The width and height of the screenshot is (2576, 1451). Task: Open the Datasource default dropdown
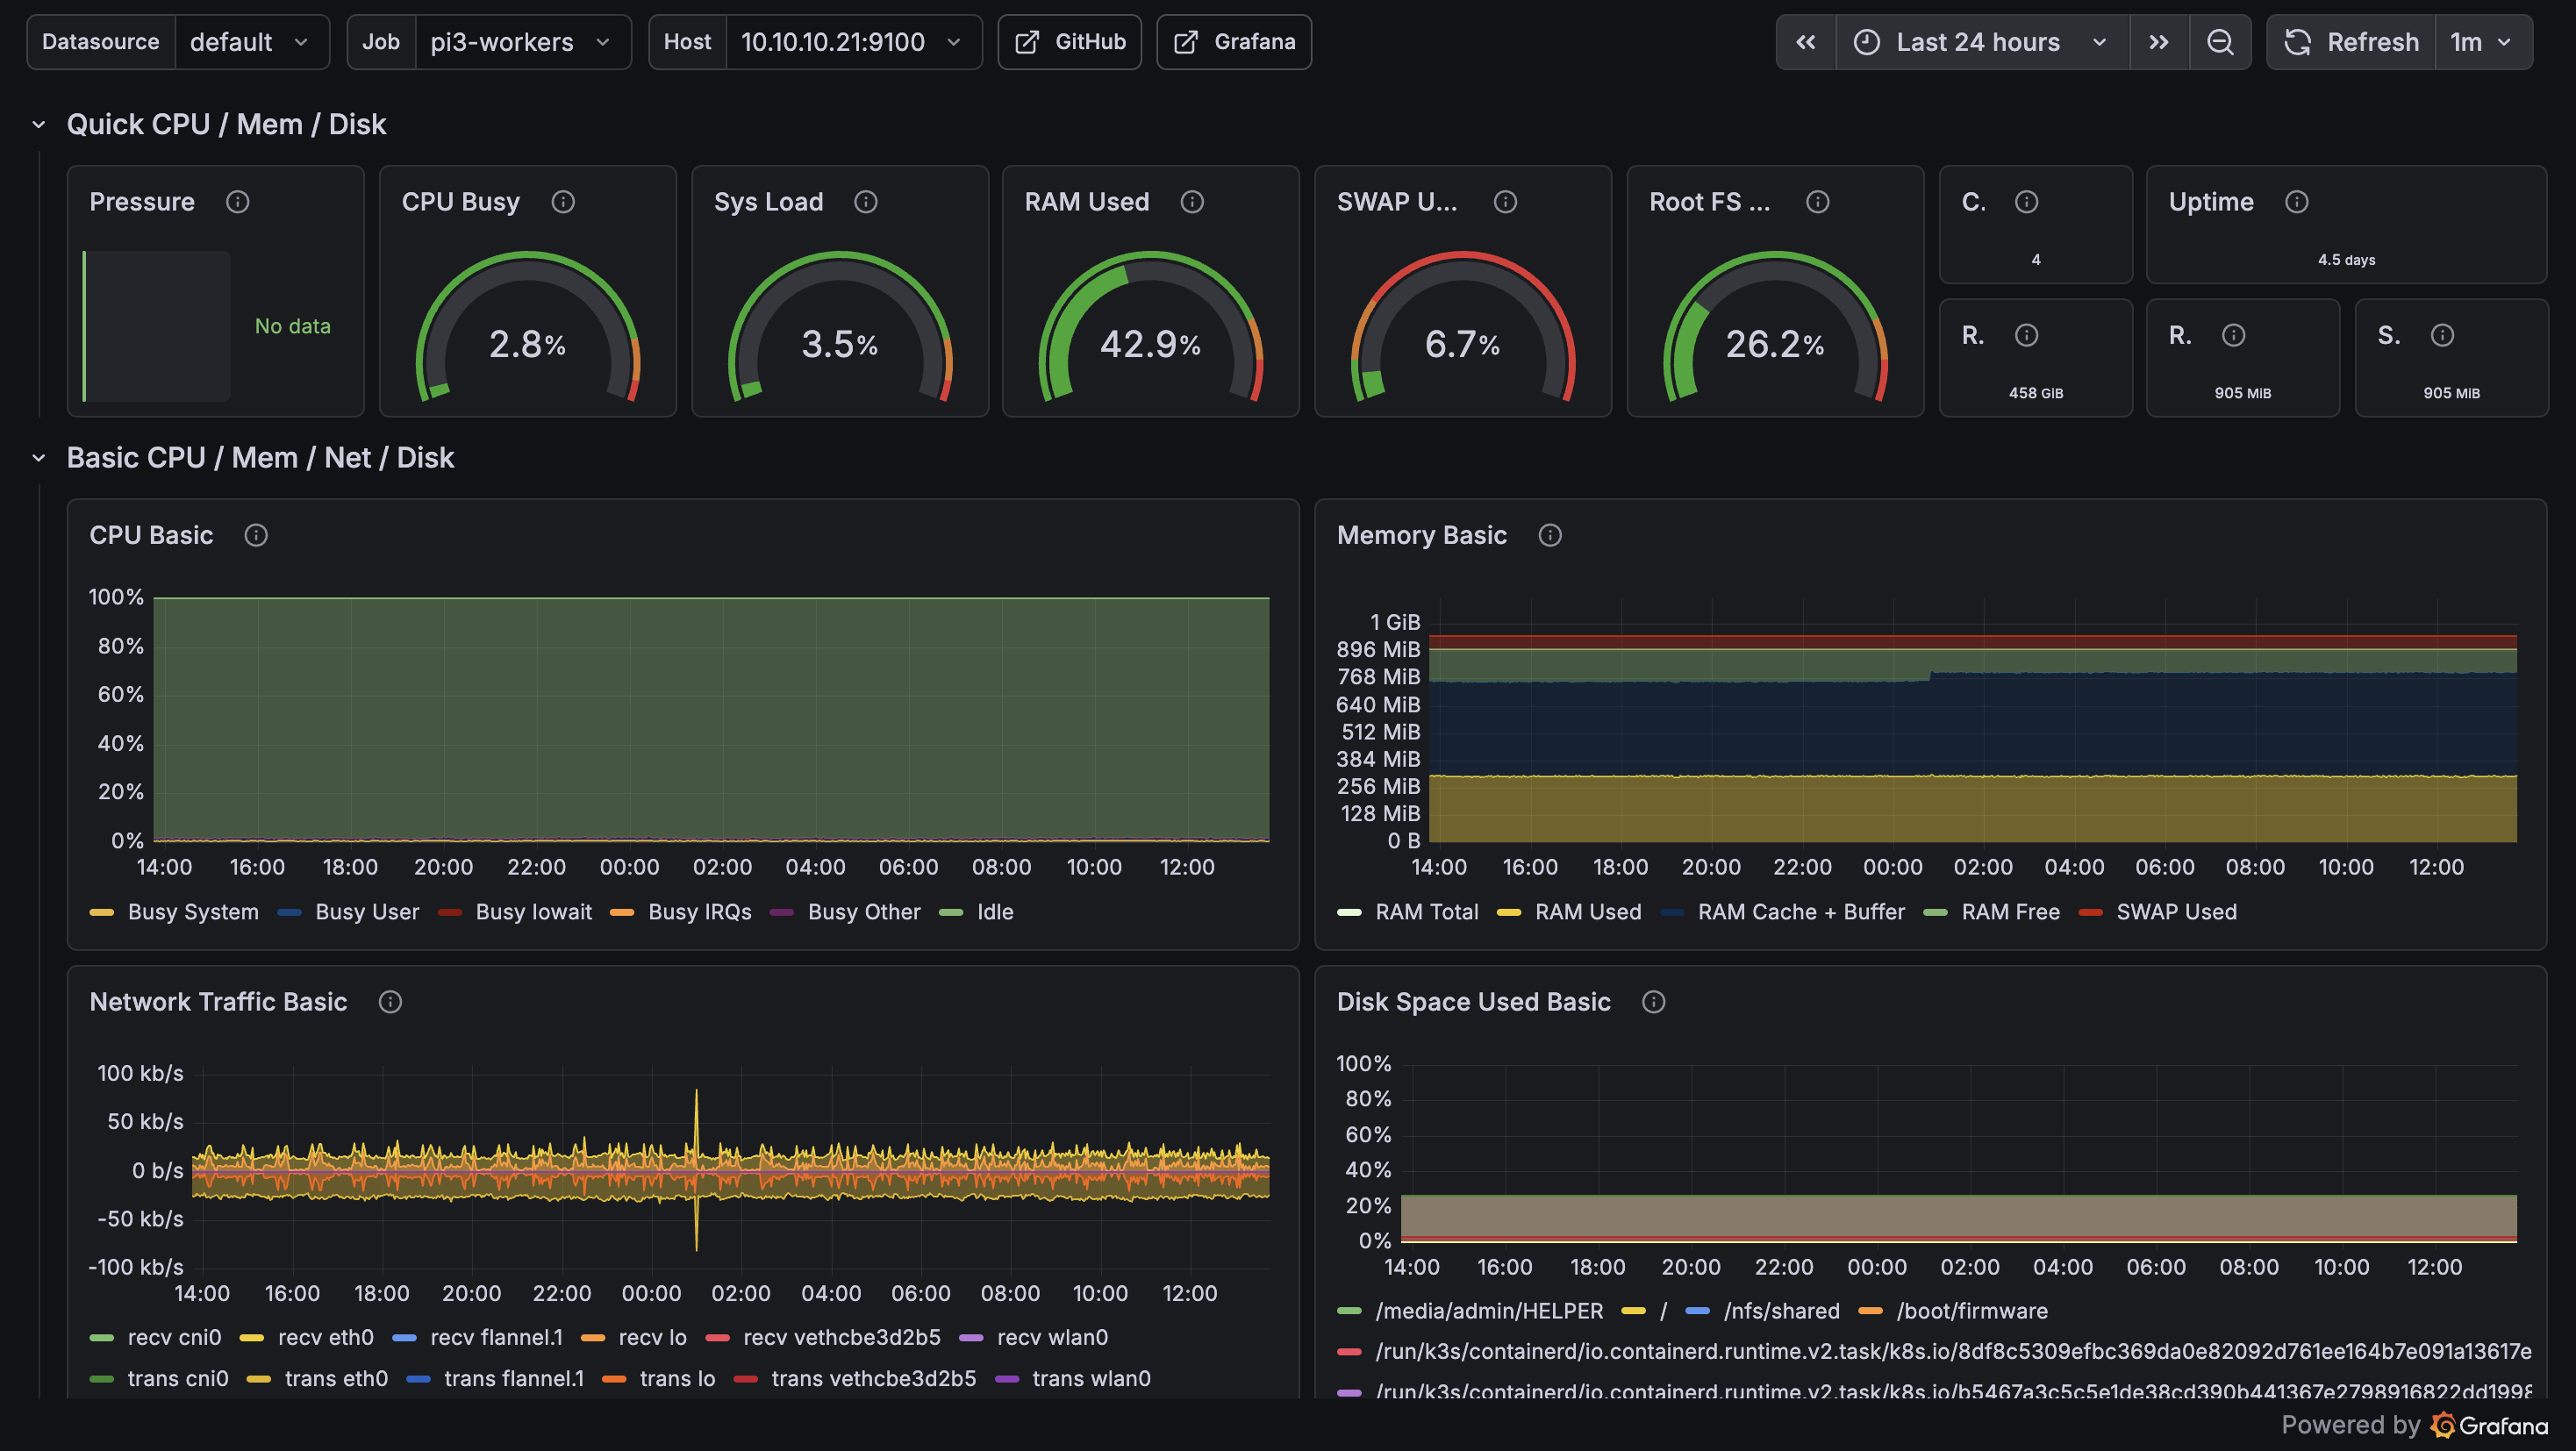251,42
